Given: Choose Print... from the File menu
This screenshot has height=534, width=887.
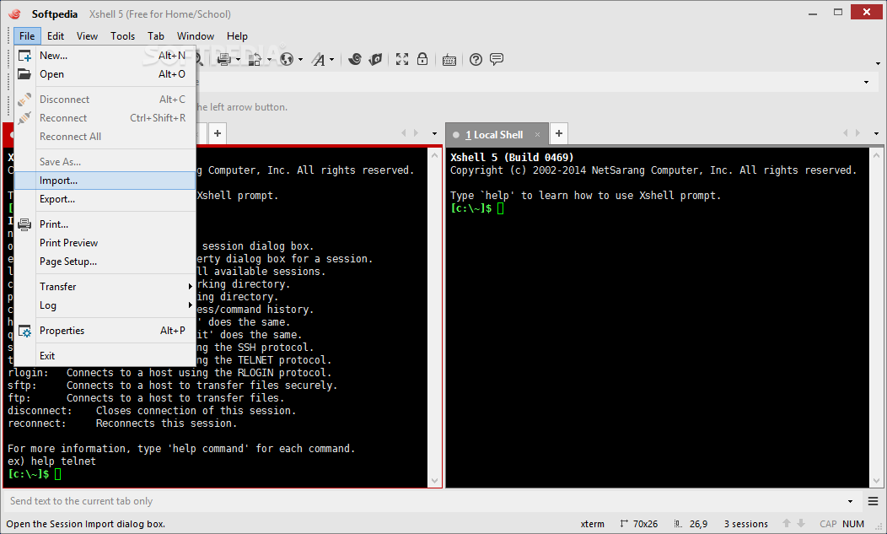Looking at the screenshot, I should pyautogui.click(x=105, y=224).
